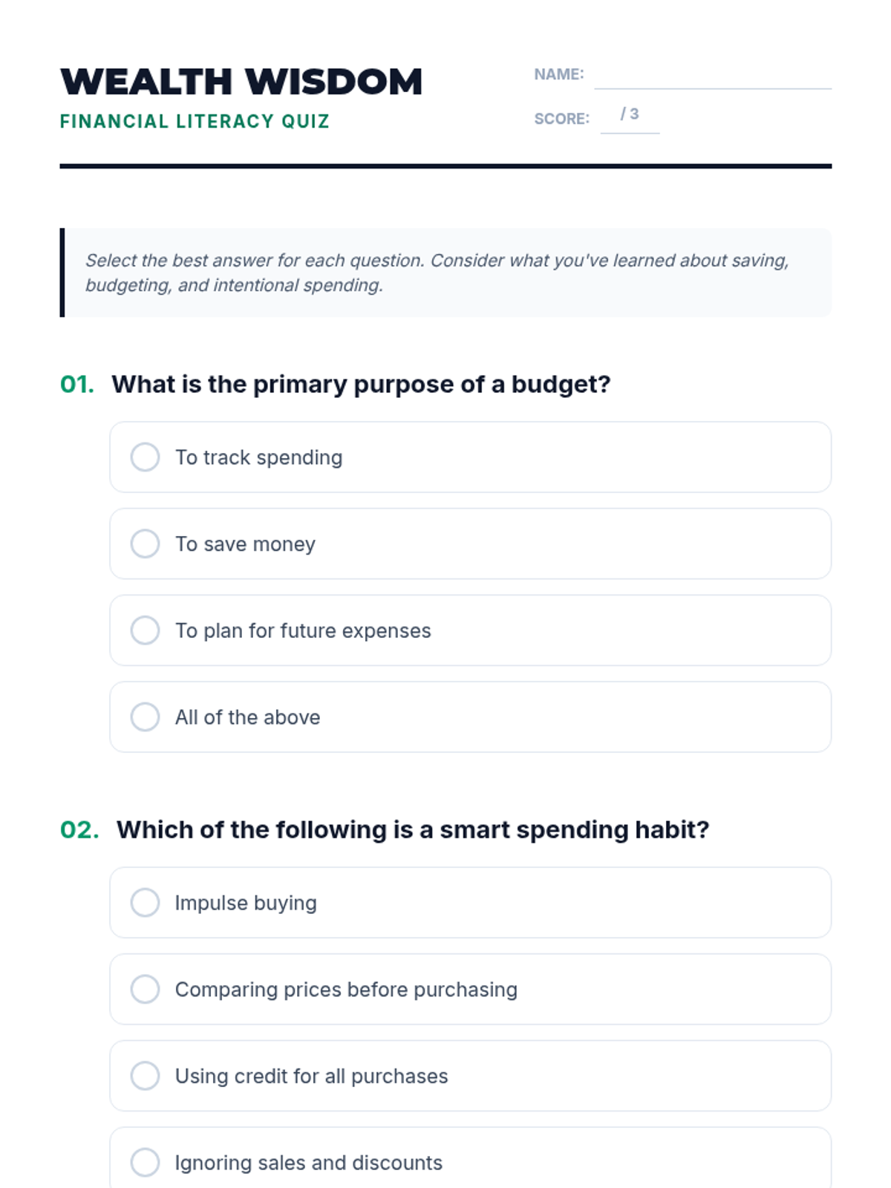Viewport: 891px width, 1188px height.
Task: Click the WEALTH WISDOM title
Action: pyautogui.click(x=241, y=82)
